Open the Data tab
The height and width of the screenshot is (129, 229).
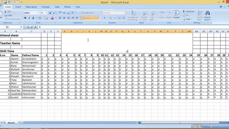tap(57, 7)
